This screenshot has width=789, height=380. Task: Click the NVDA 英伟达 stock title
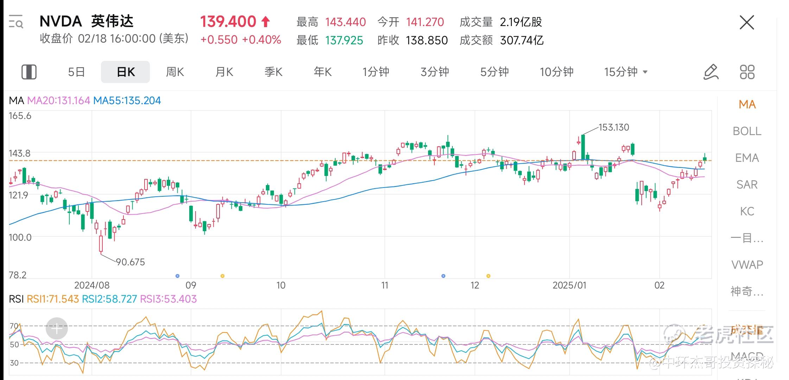[87, 21]
